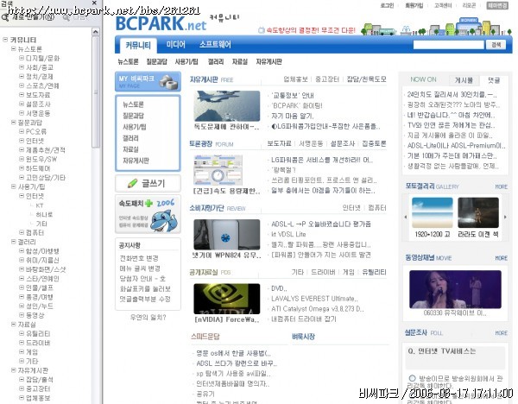
Task: Collapse the 자유게시판 node in the tree
Action: click(13, 370)
